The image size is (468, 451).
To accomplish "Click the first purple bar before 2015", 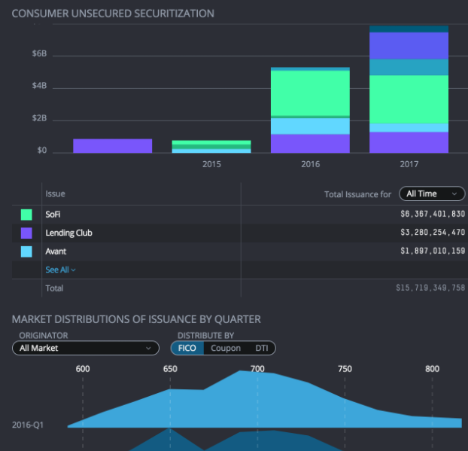I will click(x=113, y=146).
